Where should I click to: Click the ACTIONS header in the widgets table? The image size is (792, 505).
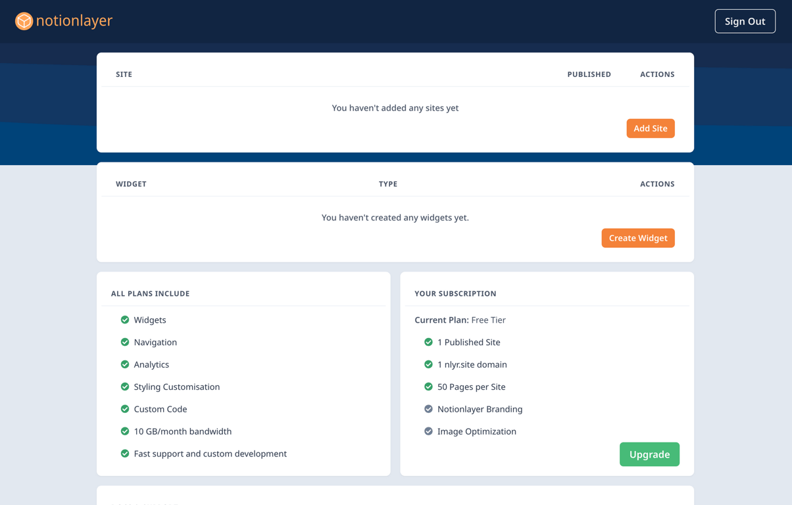pos(657,184)
